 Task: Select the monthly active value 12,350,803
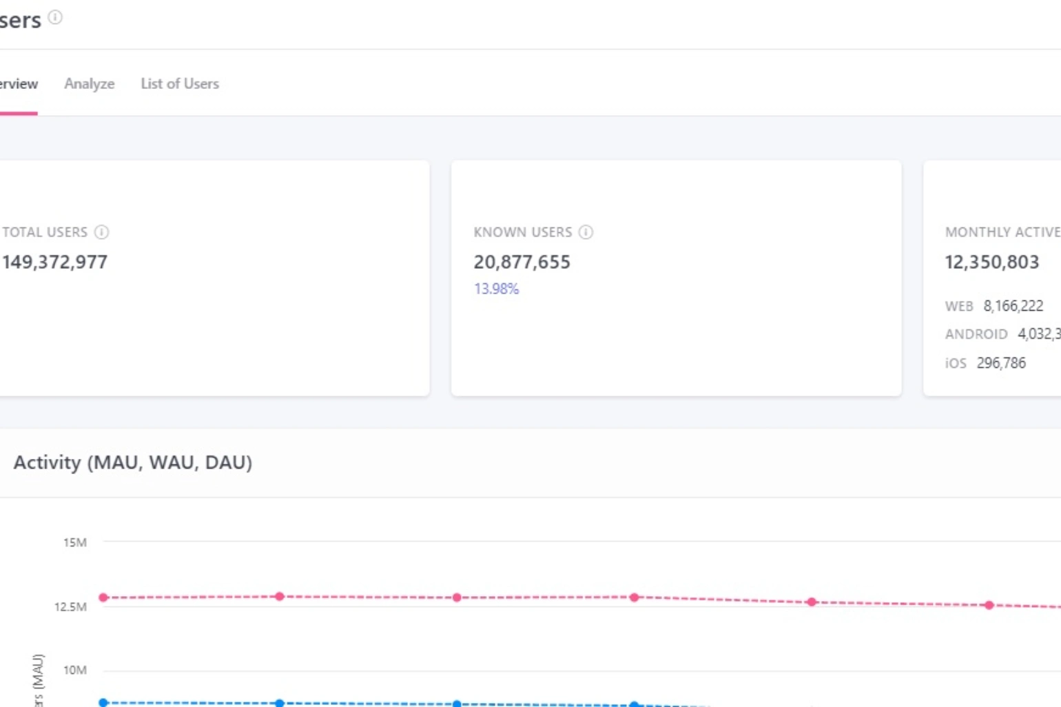click(x=991, y=262)
